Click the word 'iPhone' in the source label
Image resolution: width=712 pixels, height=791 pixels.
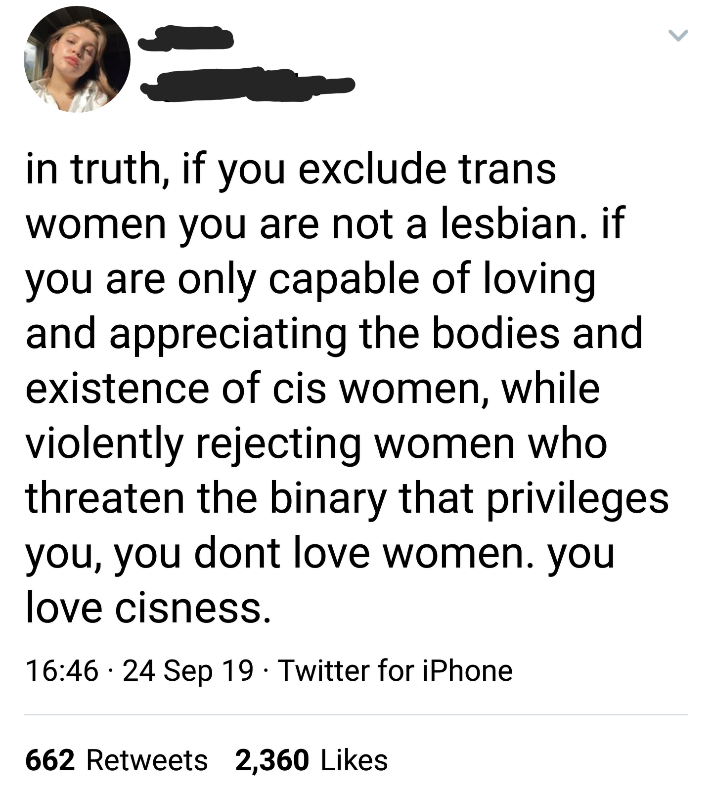tap(467, 671)
